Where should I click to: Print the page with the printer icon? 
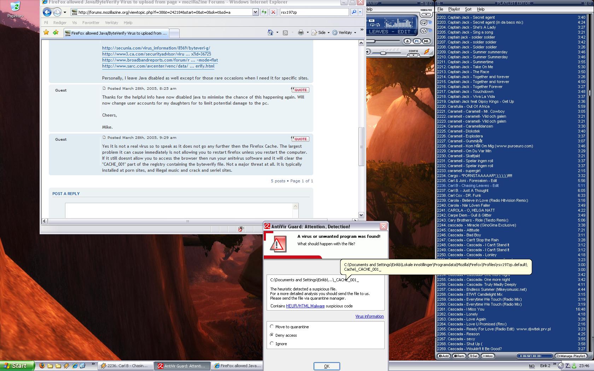(301, 33)
